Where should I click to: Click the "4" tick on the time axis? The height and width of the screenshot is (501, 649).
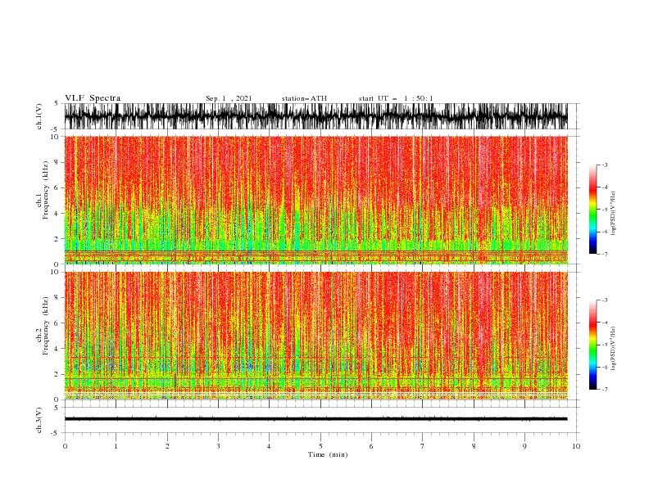click(x=269, y=446)
